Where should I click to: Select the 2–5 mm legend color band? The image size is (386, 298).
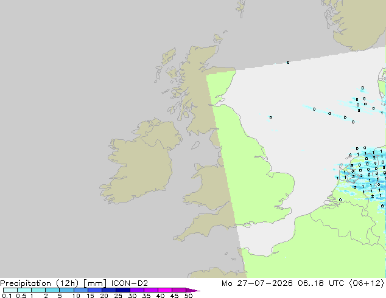(52, 290)
